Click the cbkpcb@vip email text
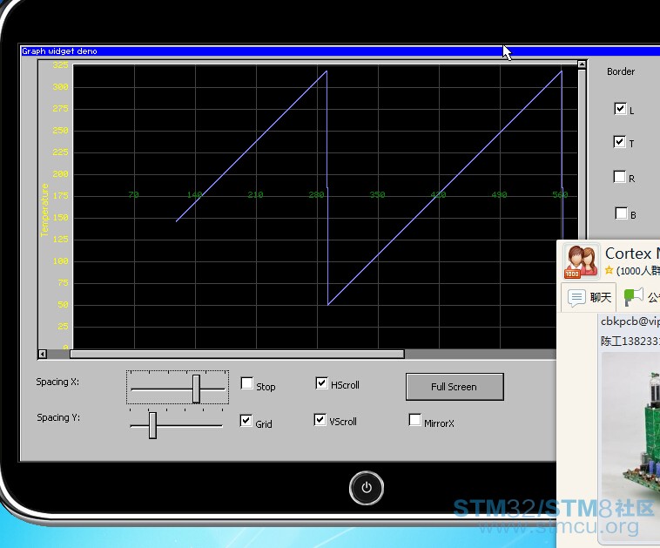Screen dimensions: 660x548 (x=630, y=321)
